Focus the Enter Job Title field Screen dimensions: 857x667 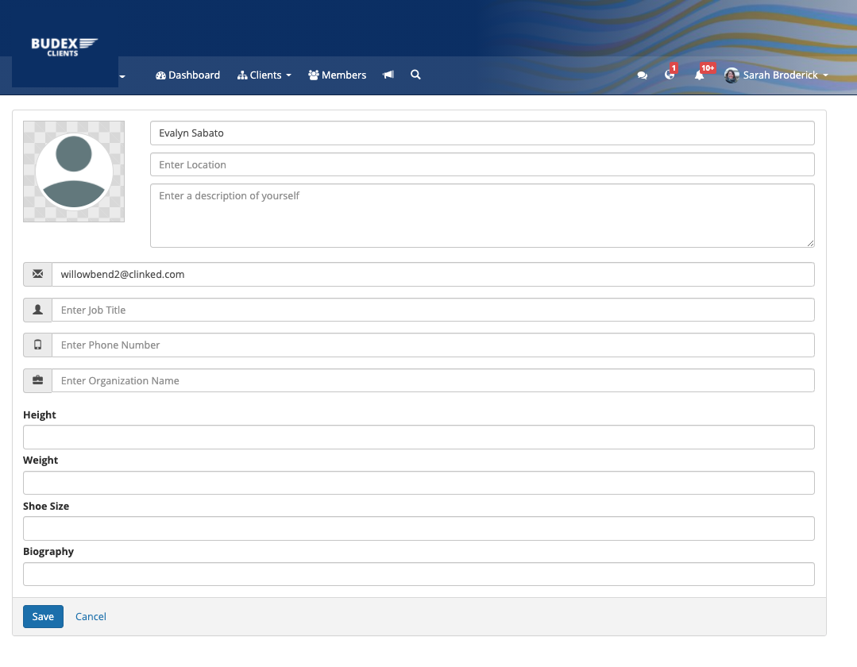(433, 310)
